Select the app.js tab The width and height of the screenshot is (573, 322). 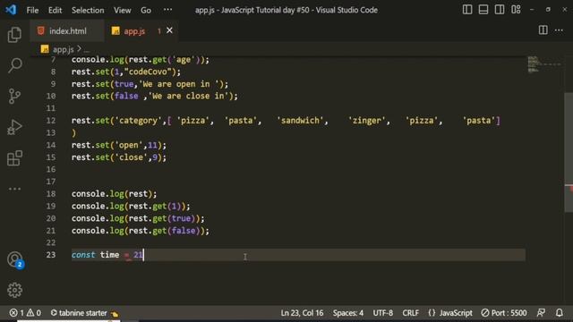click(x=134, y=31)
